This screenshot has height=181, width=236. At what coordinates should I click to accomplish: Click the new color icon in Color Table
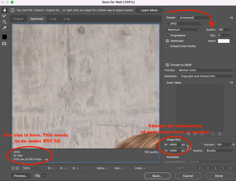pos(213,134)
